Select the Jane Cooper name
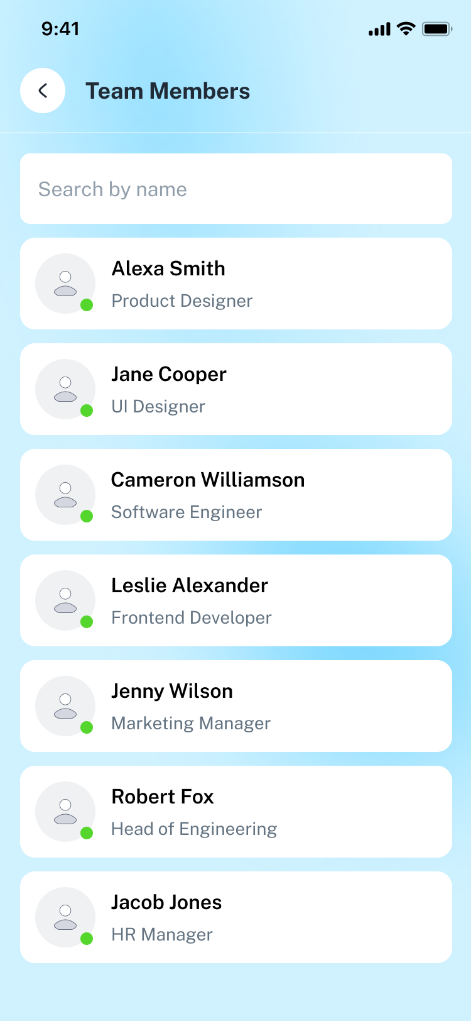The height and width of the screenshot is (1021, 471). point(168,374)
